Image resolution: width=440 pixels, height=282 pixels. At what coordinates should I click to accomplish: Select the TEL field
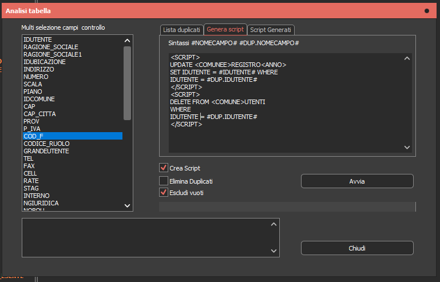(x=73, y=158)
